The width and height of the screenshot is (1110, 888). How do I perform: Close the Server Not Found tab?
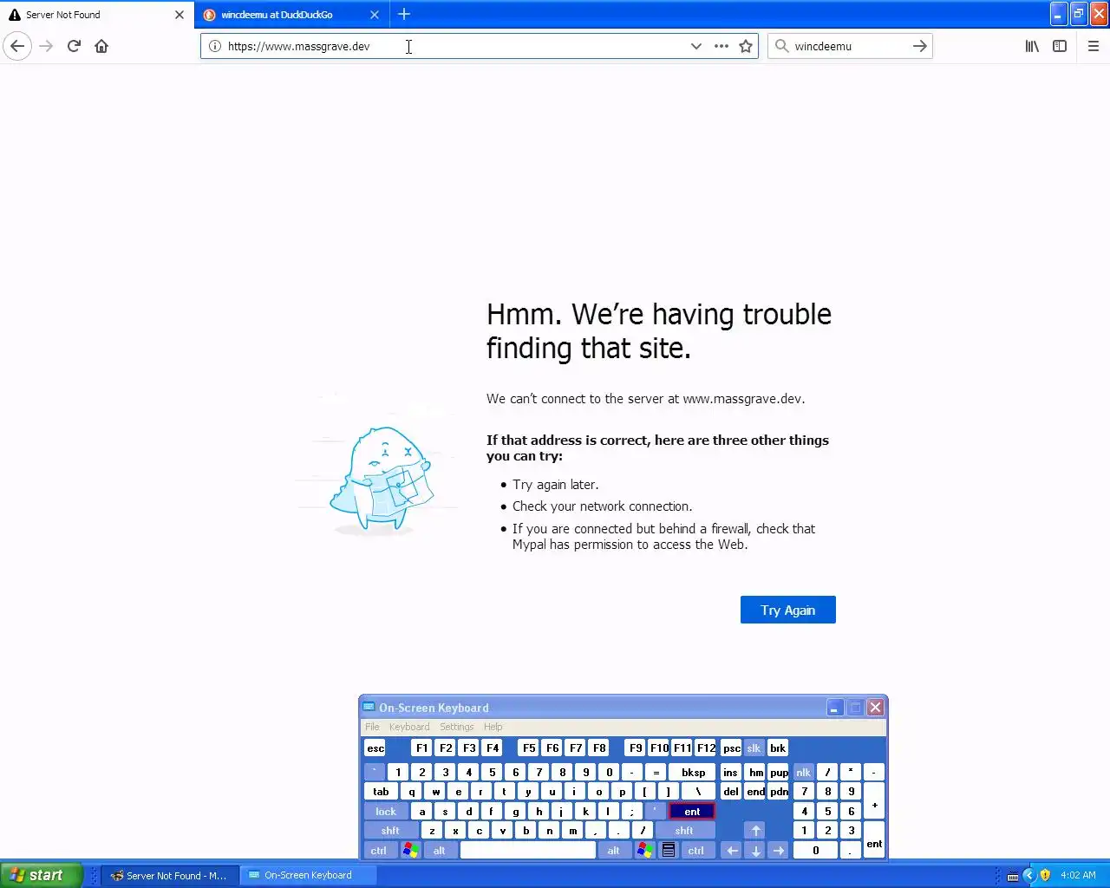180,15
